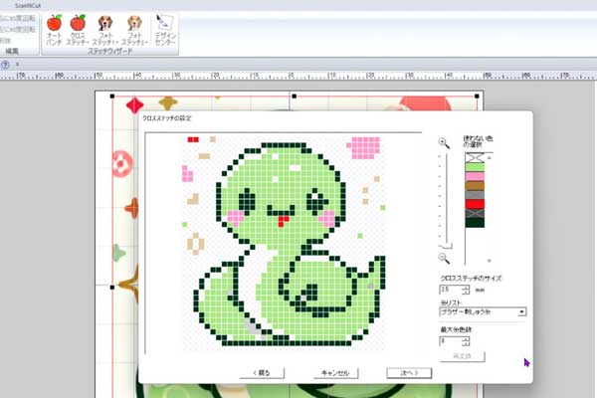Zoom in with the top magnifier icon
Screen dimensions: 597x398
point(444,143)
